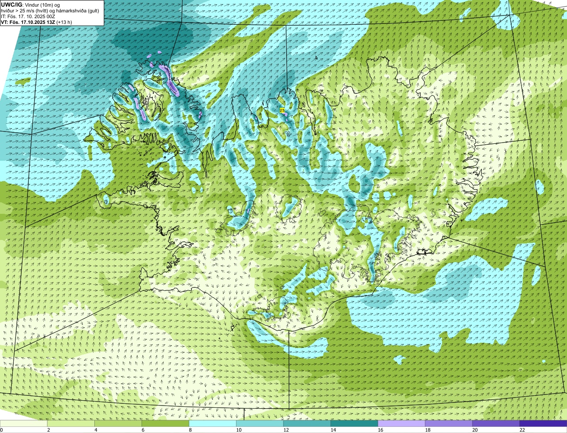
Task: Click the 6–8 m/s olive green legend swatch
Action: pos(166,424)
